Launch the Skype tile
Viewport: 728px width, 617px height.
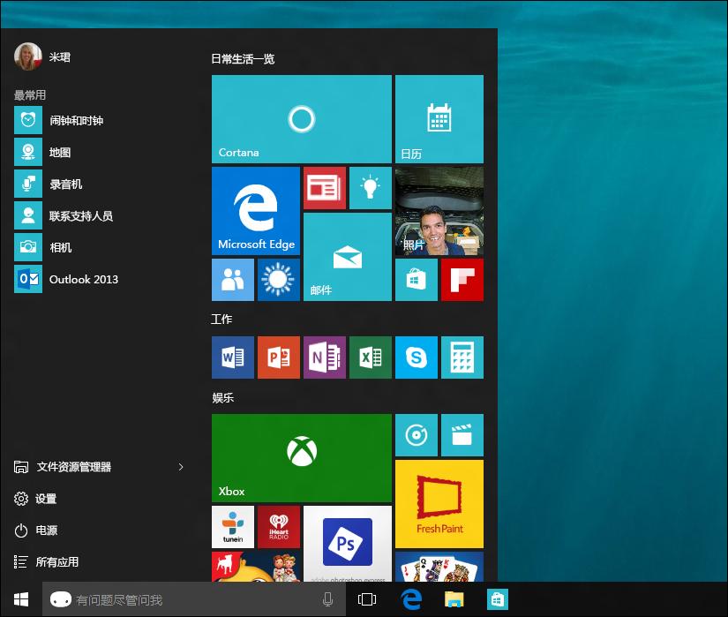[416, 357]
